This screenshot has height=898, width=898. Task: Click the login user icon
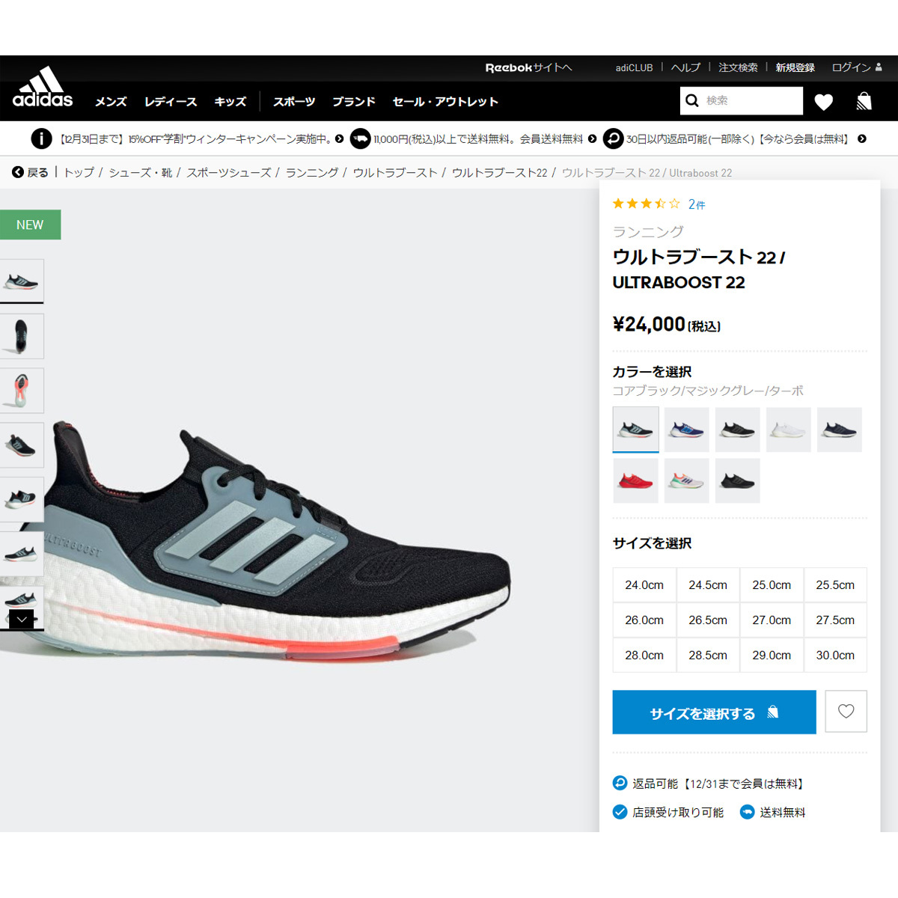pos(879,67)
